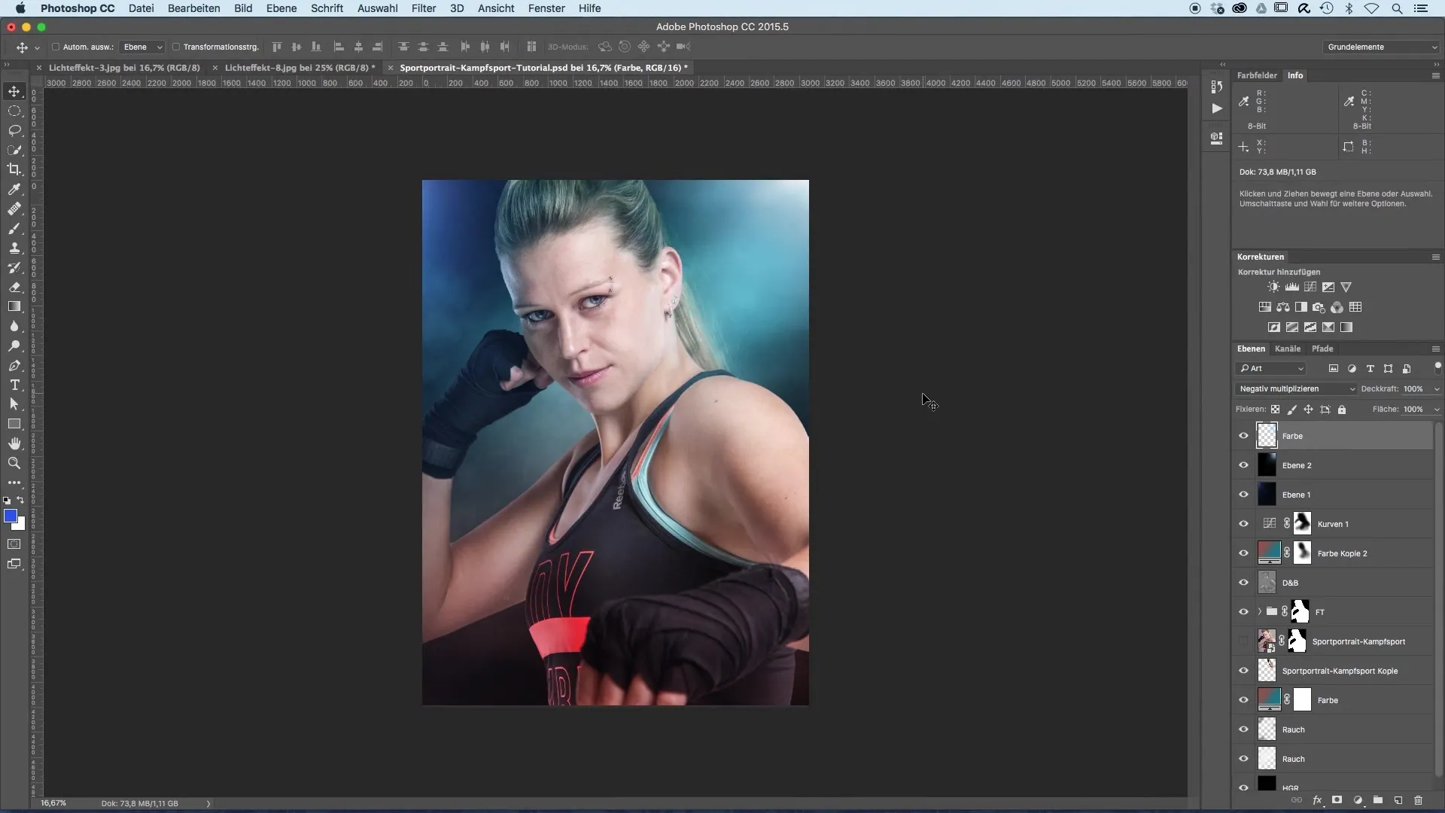This screenshot has width=1445, height=813.
Task: Open the Deckkraft opacity dropdown
Action: point(1436,389)
